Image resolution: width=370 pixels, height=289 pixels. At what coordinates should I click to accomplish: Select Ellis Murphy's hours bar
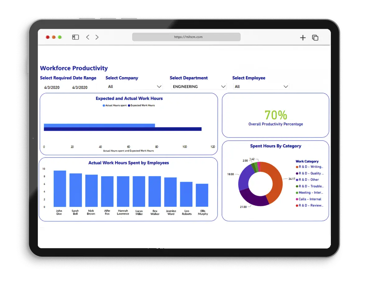coord(202,195)
